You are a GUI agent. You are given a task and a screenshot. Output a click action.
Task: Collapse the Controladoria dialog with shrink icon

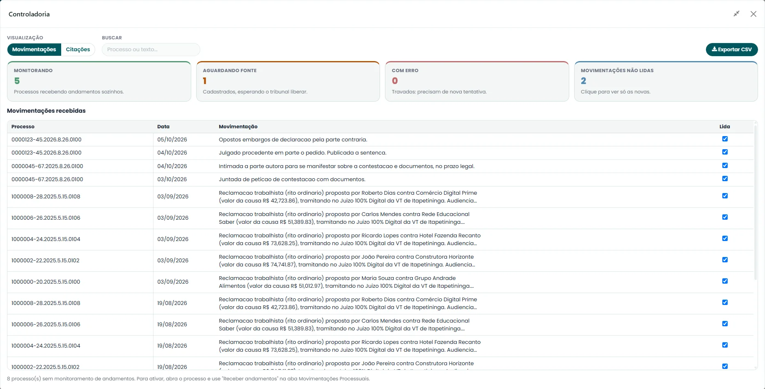click(x=737, y=14)
